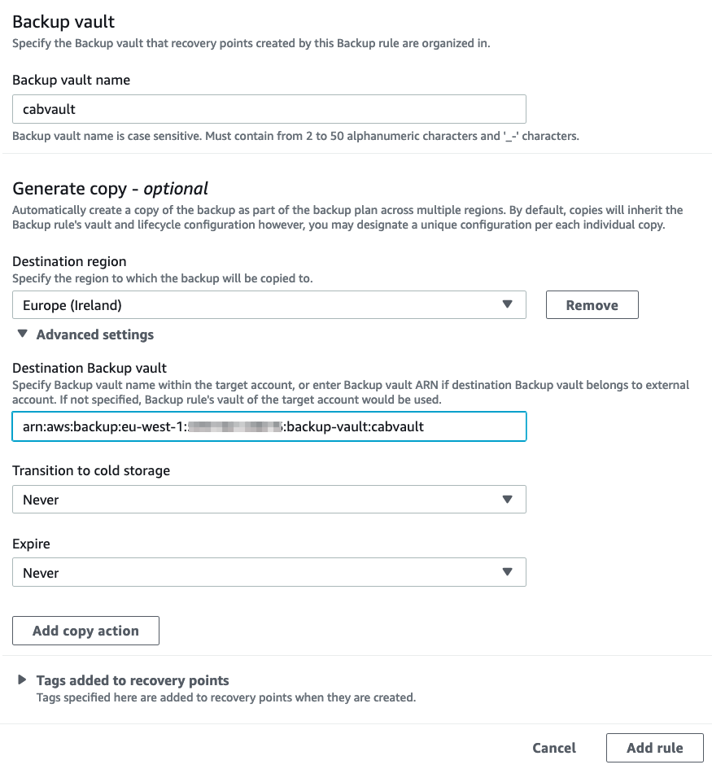Click the Remove button
712x769 pixels.
coord(592,304)
